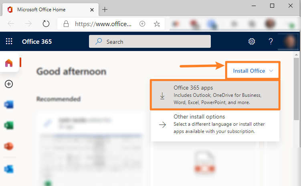
Task: Go forward using the browser forward arrow
Action: coord(28,24)
